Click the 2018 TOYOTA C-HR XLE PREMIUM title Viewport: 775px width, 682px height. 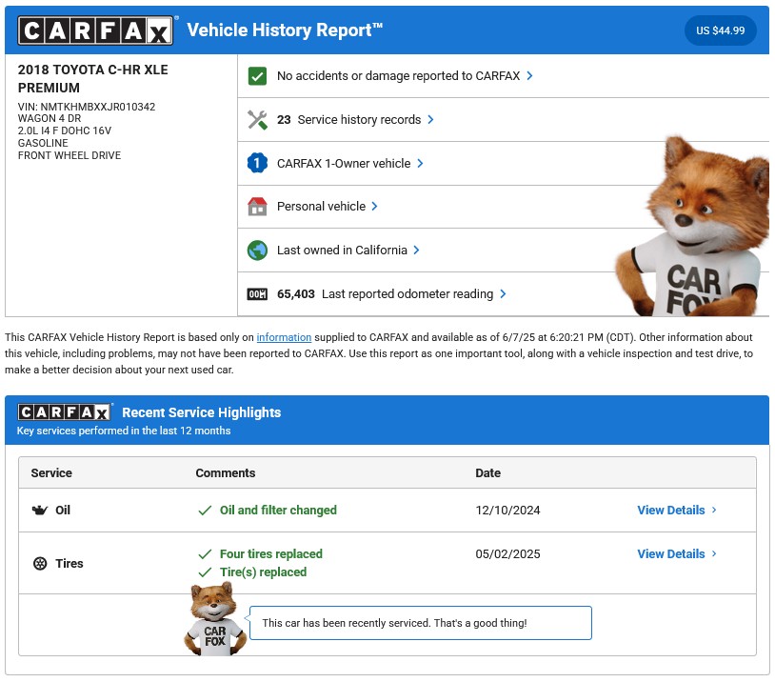coord(93,79)
